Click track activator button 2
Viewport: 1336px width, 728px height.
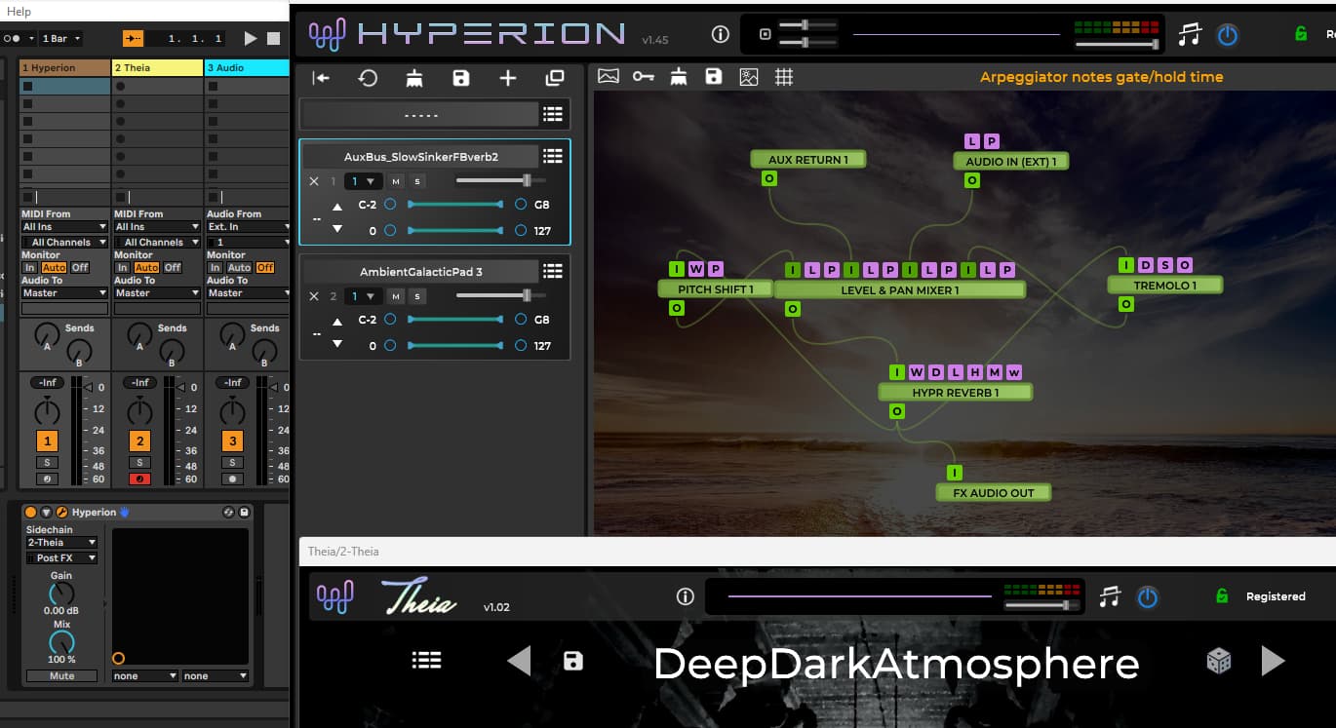[x=139, y=441]
